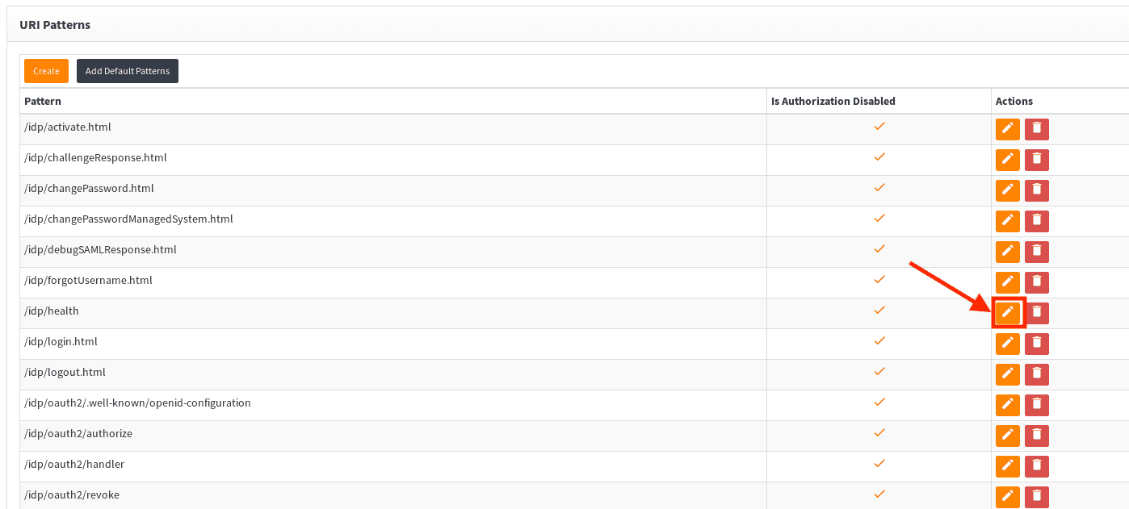This screenshot has height=509, width=1129.
Task: Click the Is Authorization Disabled column header
Action: (833, 101)
